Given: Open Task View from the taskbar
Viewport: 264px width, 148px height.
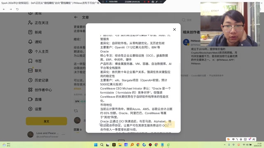Looking at the screenshot, I should tap(108, 145).
